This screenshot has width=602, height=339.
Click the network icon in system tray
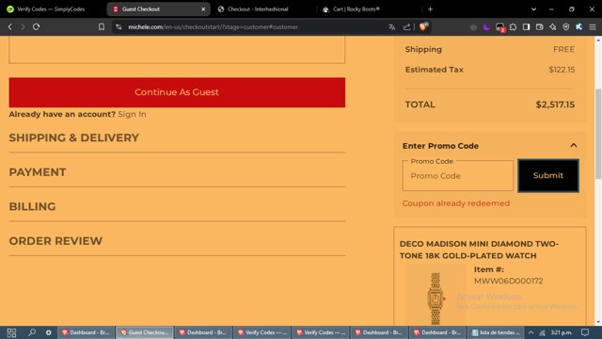[x=542, y=332]
